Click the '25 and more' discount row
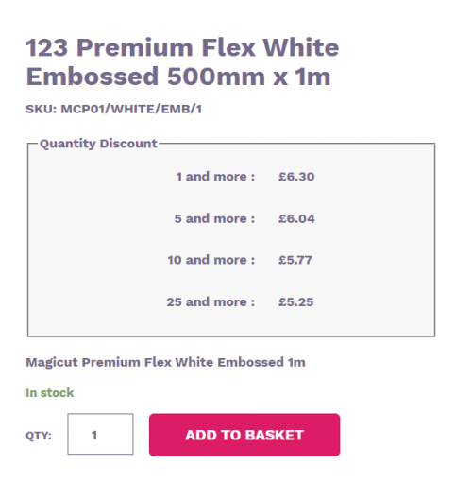This screenshot has width=472, height=482. [x=240, y=301]
